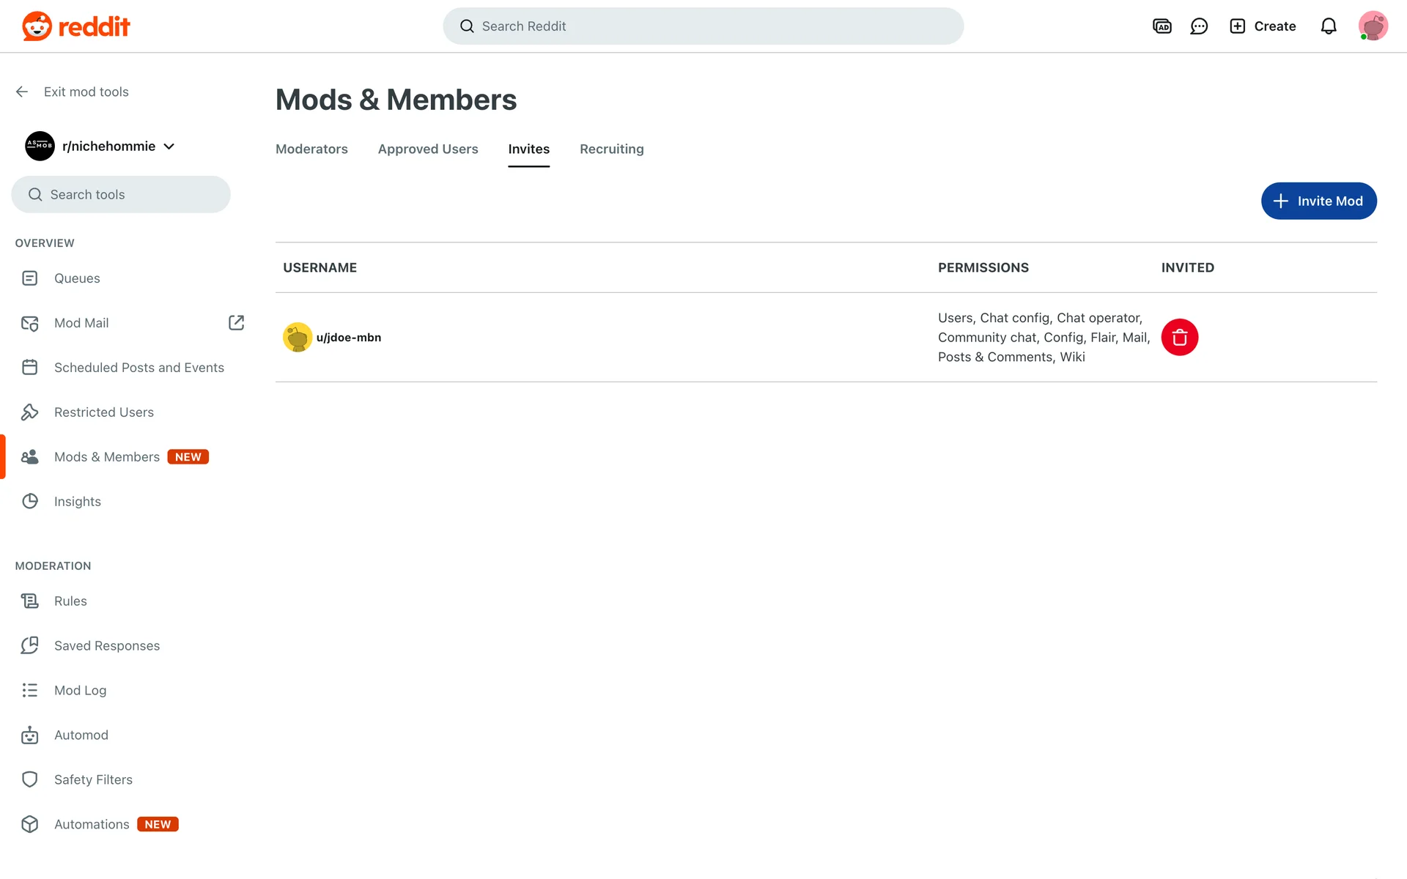This screenshot has width=1407, height=879.
Task: Open the u/jdoe-mbn profile link
Action: tap(349, 338)
